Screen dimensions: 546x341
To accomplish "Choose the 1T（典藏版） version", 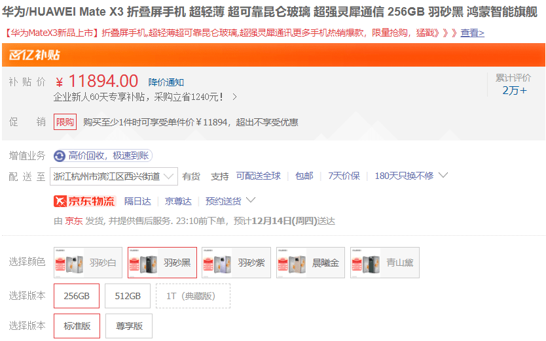I will pyautogui.click(x=193, y=296).
